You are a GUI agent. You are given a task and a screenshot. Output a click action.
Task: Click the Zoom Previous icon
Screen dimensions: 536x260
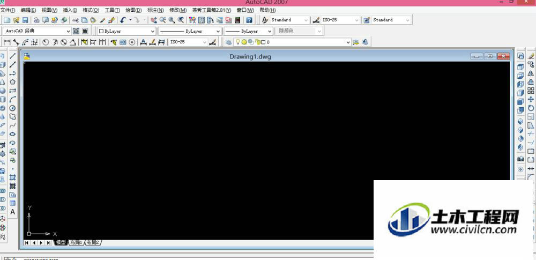point(181,20)
